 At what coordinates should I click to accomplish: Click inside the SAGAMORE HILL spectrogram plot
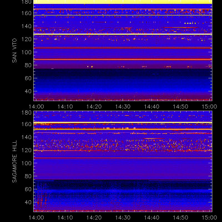[x=123, y=162]
